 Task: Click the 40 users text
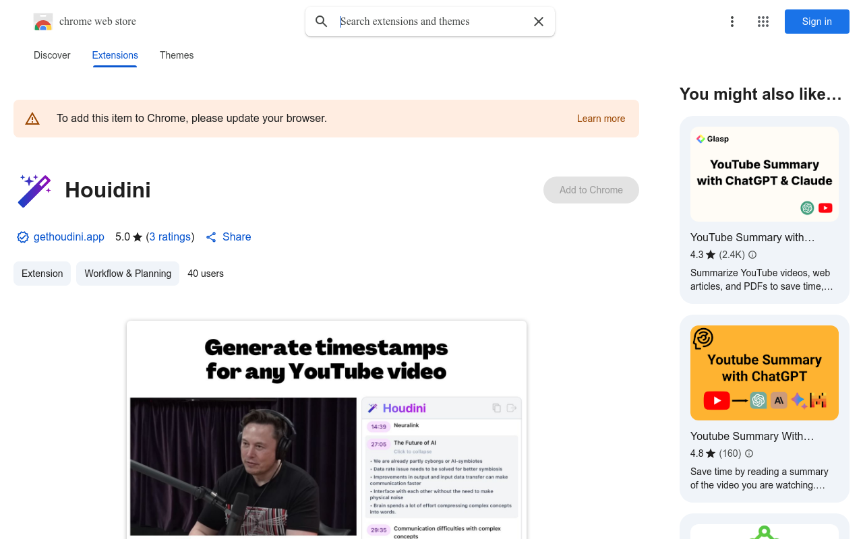(206, 274)
